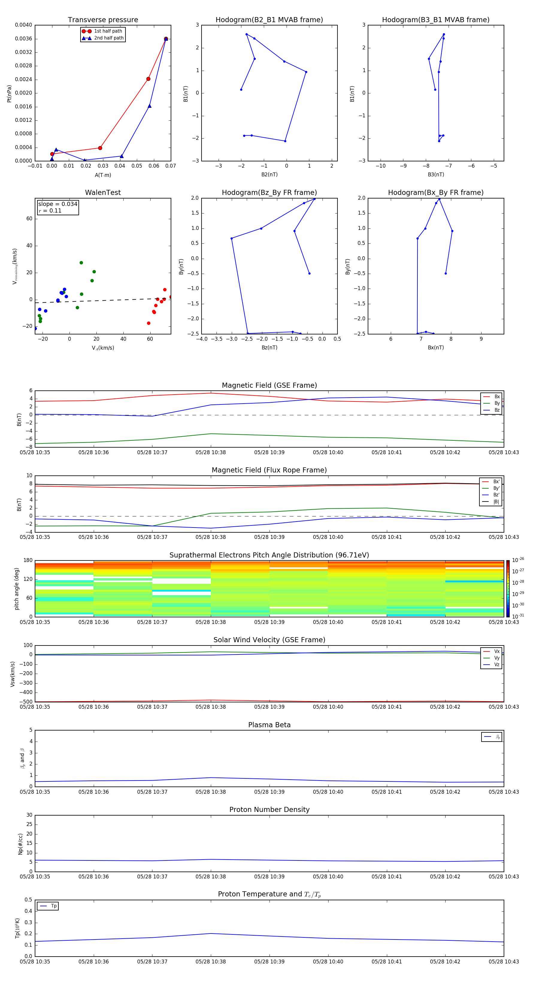Click the 'Proton Number Density' title
The width and height of the screenshot is (539, 988).
point(269,810)
